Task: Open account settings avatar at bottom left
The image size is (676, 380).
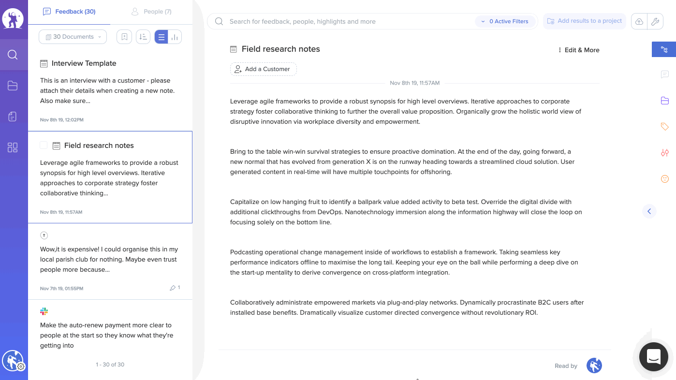Action: pos(13,361)
